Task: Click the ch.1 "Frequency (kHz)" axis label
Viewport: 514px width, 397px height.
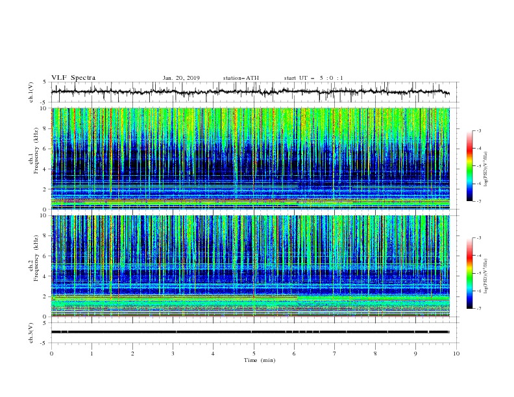Action: click(36, 151)
